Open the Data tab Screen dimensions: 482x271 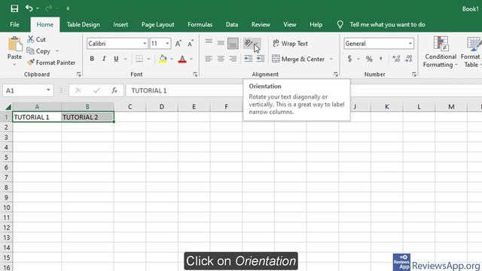click(232, 25)
